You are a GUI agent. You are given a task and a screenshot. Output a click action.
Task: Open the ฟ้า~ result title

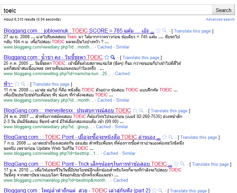(x=8, y=84)
